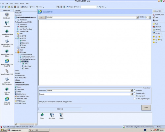
Task: Click the Start button on taskbar
Action: pos(4,130)
